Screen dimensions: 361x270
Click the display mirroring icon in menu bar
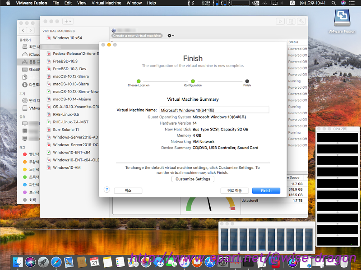pyautogui.click(x=274, y=3)
